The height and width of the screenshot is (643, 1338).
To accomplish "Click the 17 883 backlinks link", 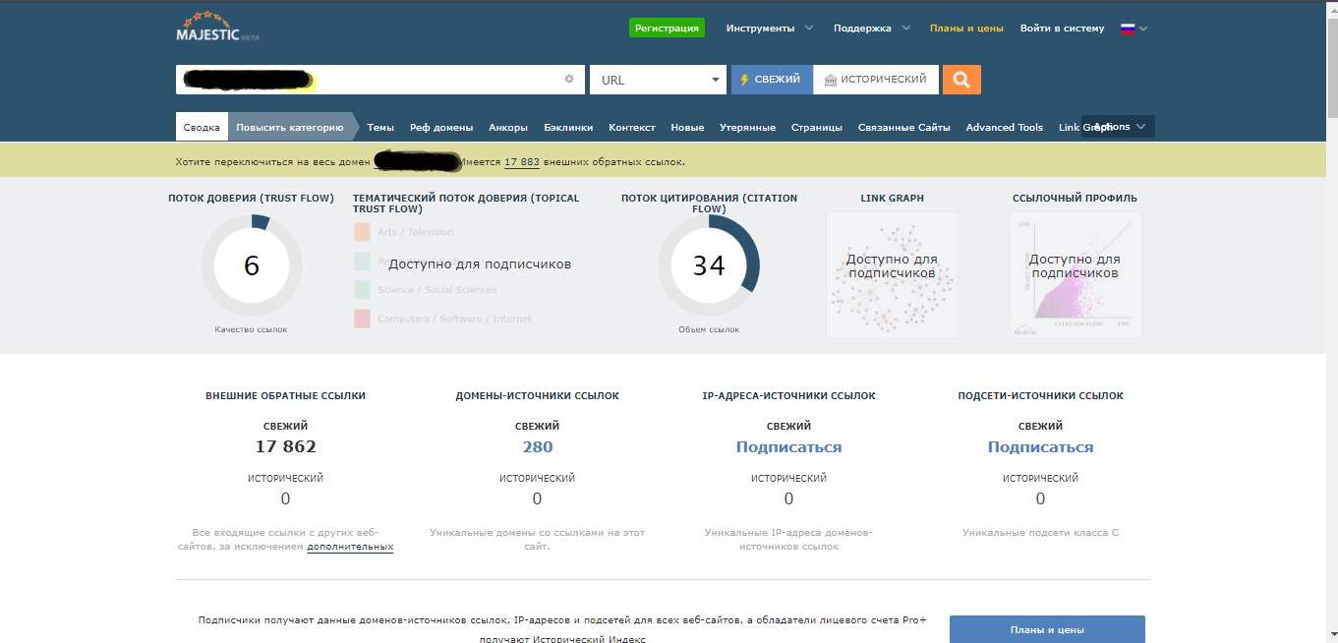I will click(522, 162).
